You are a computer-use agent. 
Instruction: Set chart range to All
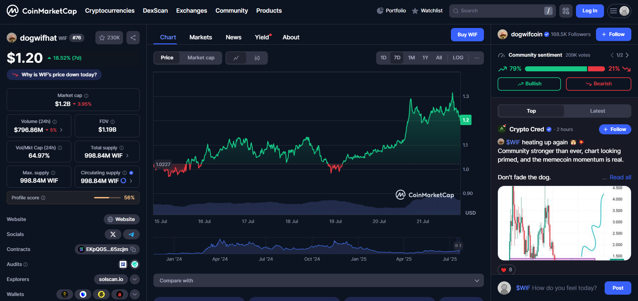439,58
